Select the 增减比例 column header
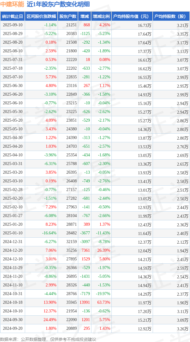 101,16
